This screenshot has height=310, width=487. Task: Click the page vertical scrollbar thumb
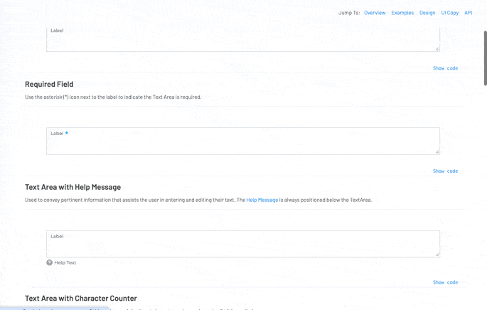tap(485, 58)
